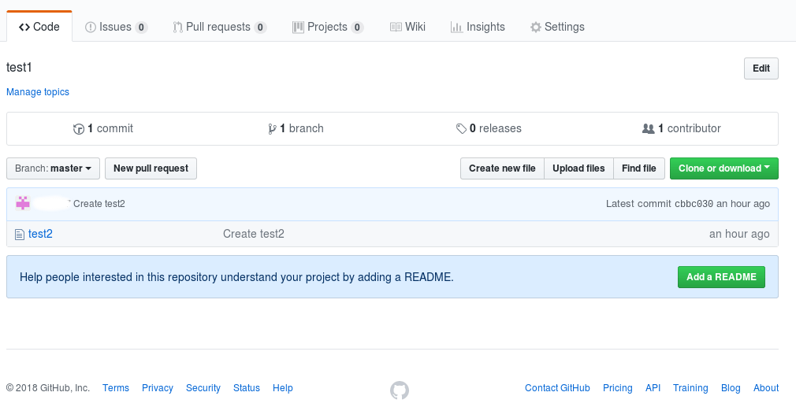
Task: Switch to the Issues tab
Action: tap(117, 27)
